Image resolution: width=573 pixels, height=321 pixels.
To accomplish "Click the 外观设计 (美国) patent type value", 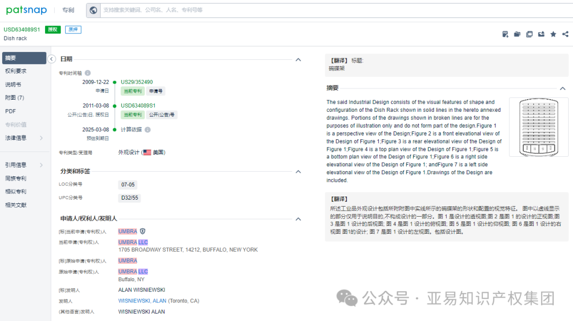I will [x=142, y=153].
